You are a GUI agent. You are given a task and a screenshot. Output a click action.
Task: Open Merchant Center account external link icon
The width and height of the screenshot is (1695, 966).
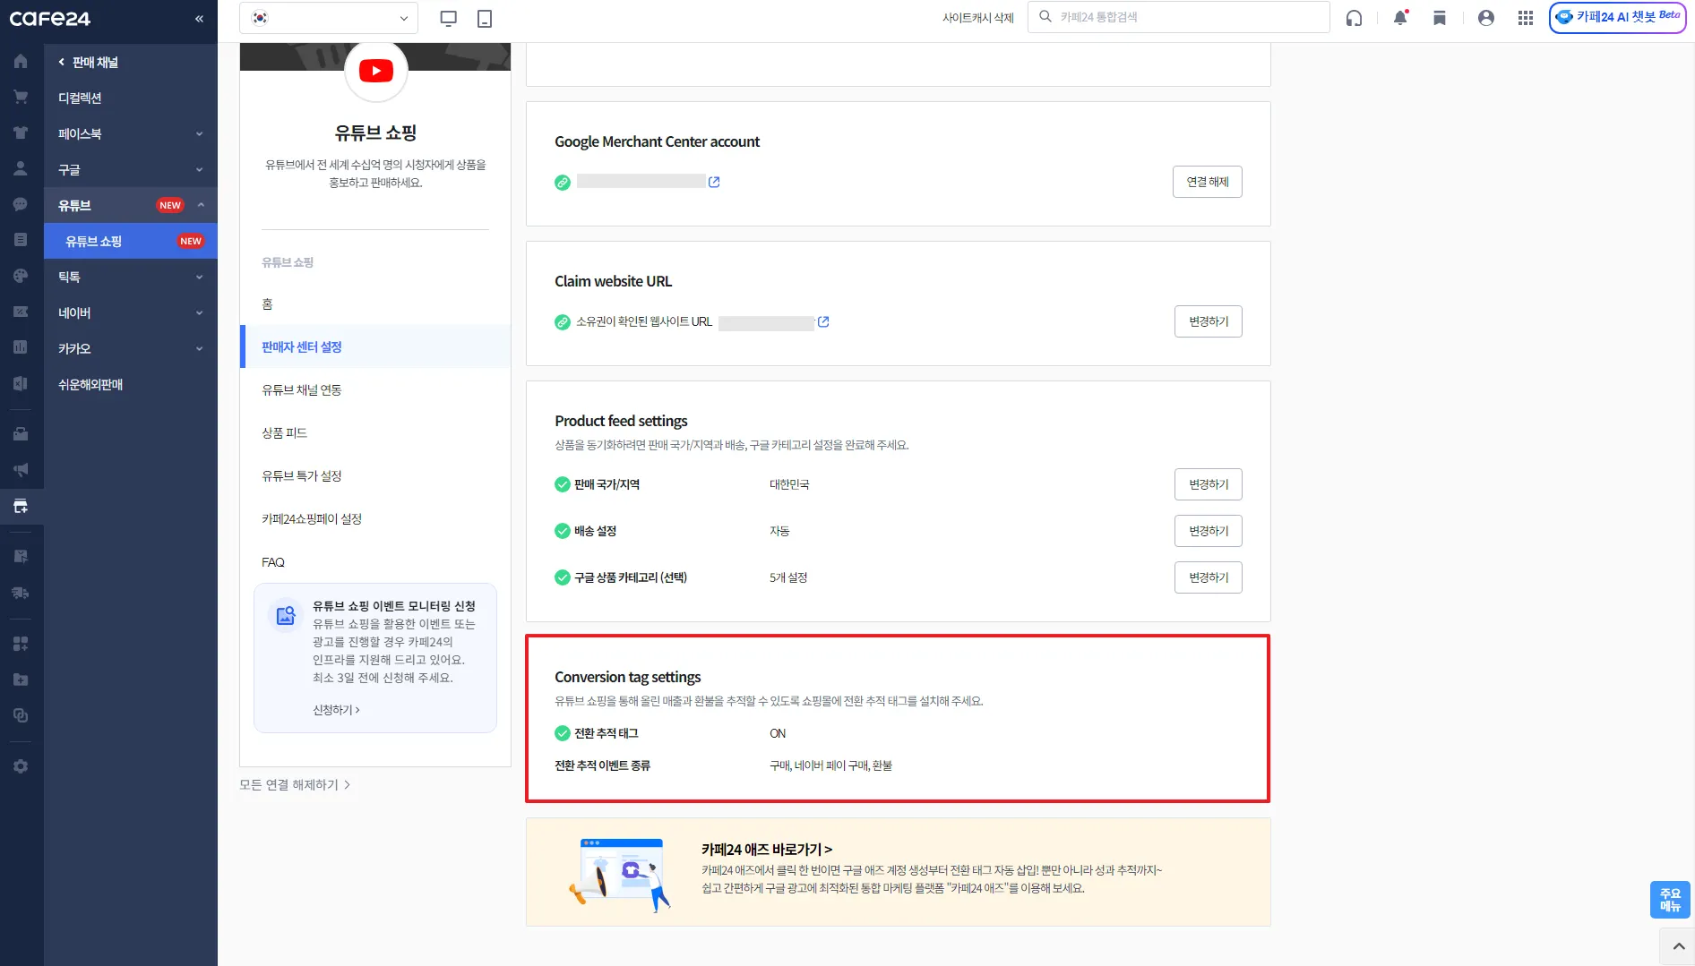click(x=714, y=182)
